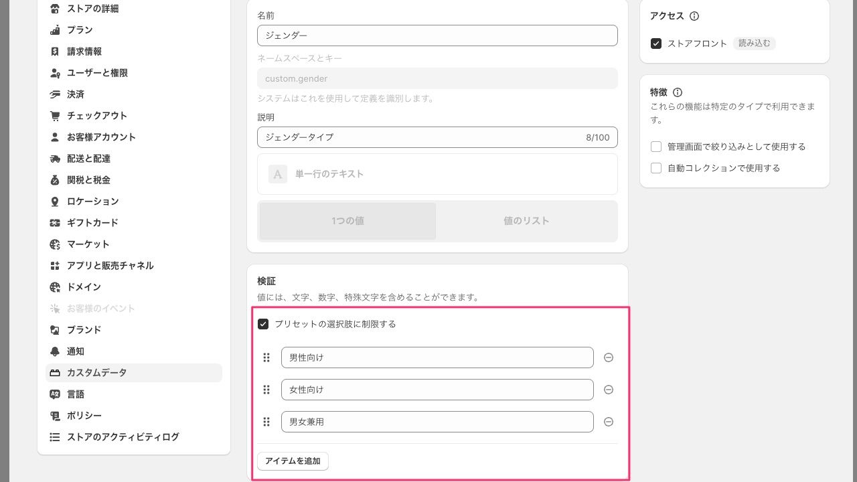
Task: Click the 説明 input field
Action: click(x=437, y=137)
